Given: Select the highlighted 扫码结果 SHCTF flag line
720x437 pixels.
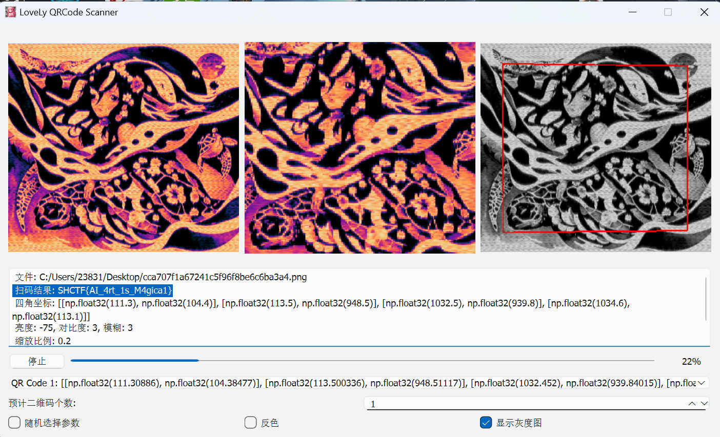Looking at the screenshot, I should click(93, 290).
